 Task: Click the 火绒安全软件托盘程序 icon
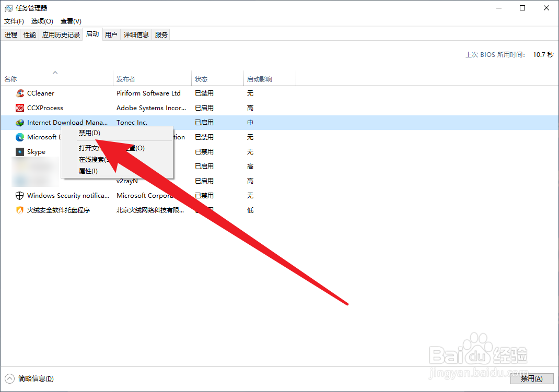tap(20, 210)
